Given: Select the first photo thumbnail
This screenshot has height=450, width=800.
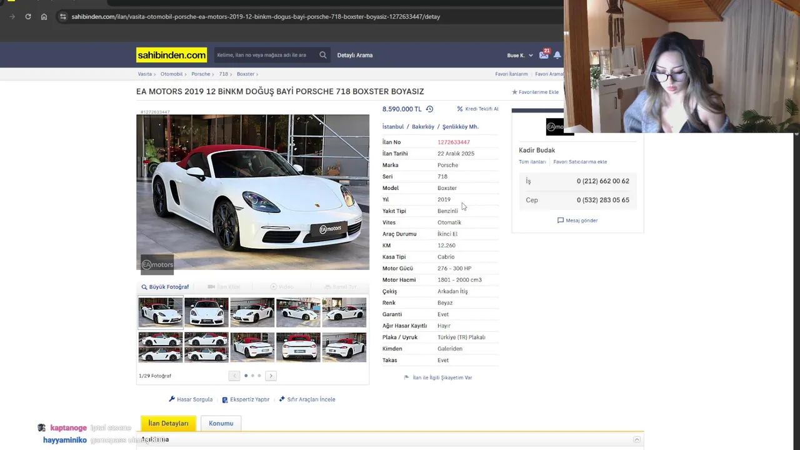Looking at the screenshot, I should [161, 312].
